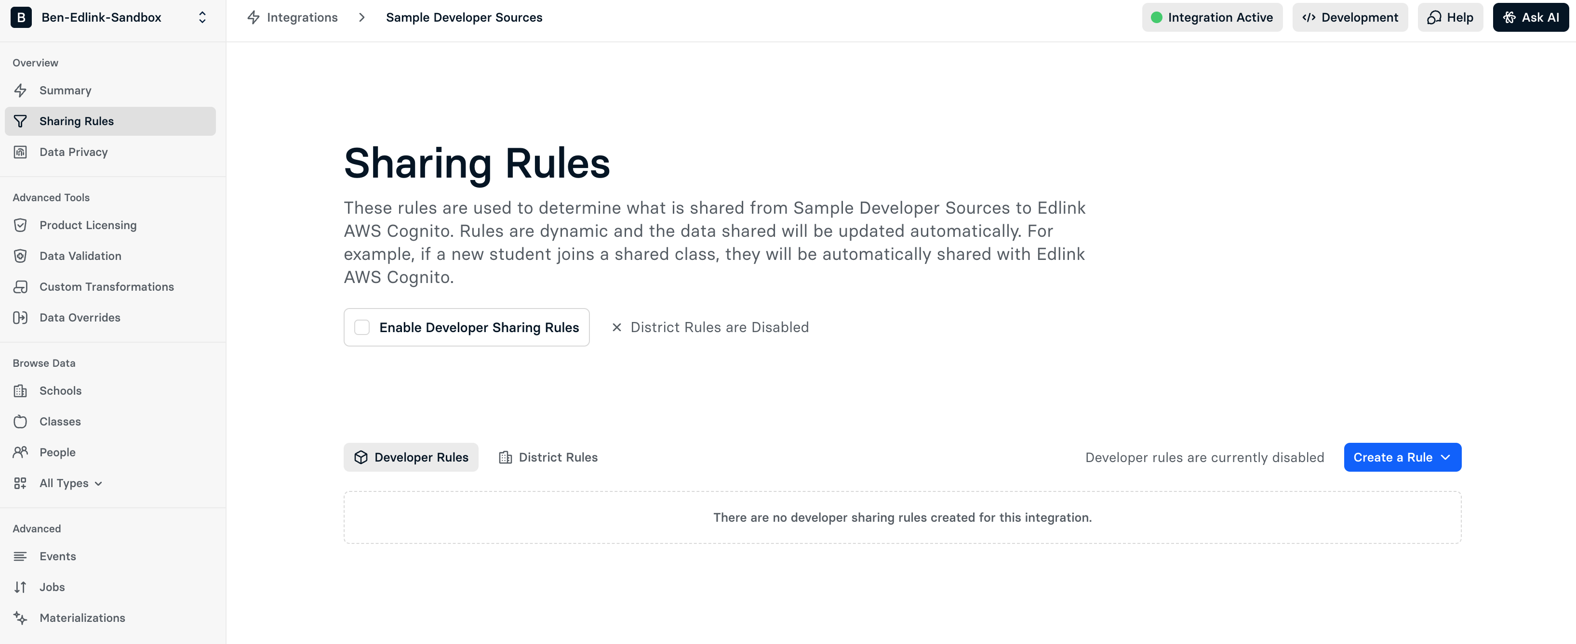Open Product Licensing shield icon
This screenshot has height=644, width=1576.
[x=20, y=225]
